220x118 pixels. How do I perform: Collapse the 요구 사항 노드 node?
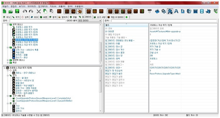tap(8, 96)
